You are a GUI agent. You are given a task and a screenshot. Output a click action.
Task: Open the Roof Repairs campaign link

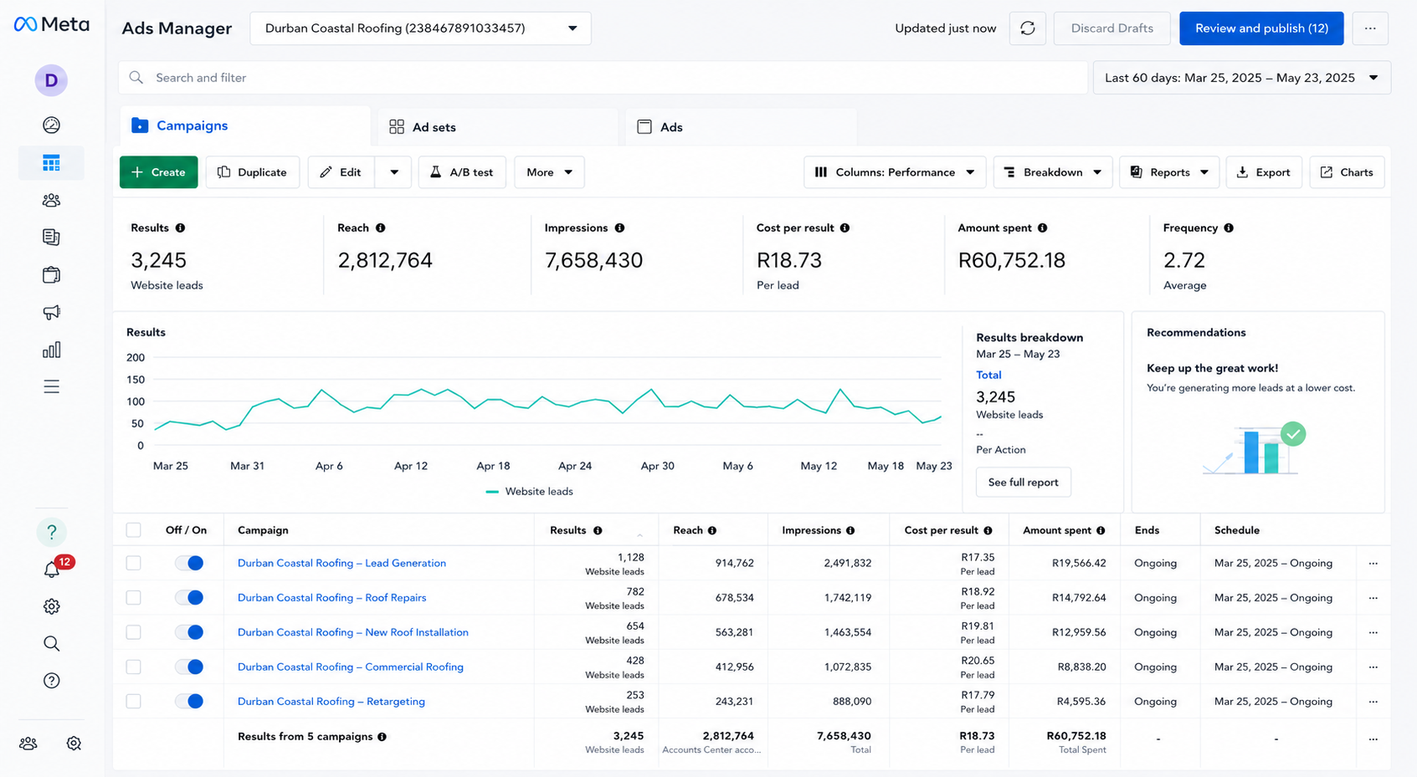(x=332, y=598)
